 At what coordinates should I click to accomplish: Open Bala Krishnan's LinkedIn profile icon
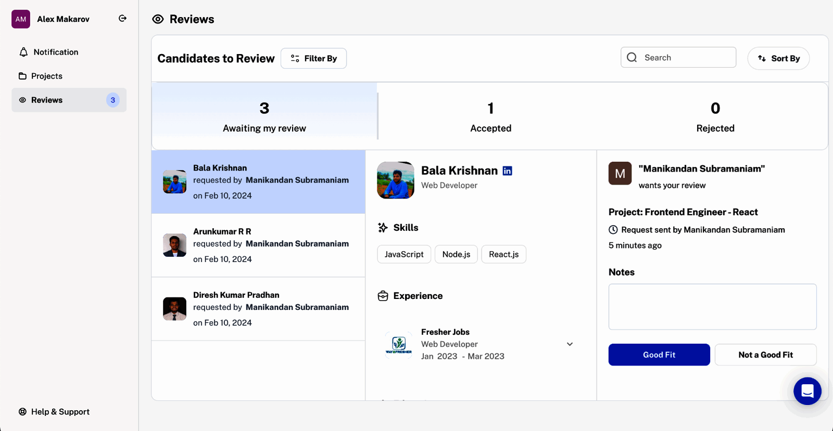507,171
